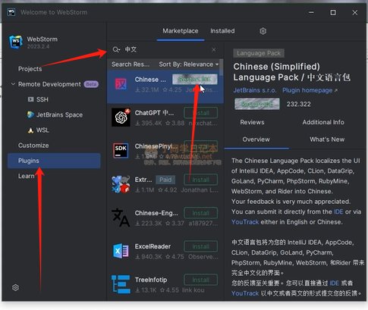Open the Reviews tab
This screenshot has height=310, width=368.
[x=252, y=122]
